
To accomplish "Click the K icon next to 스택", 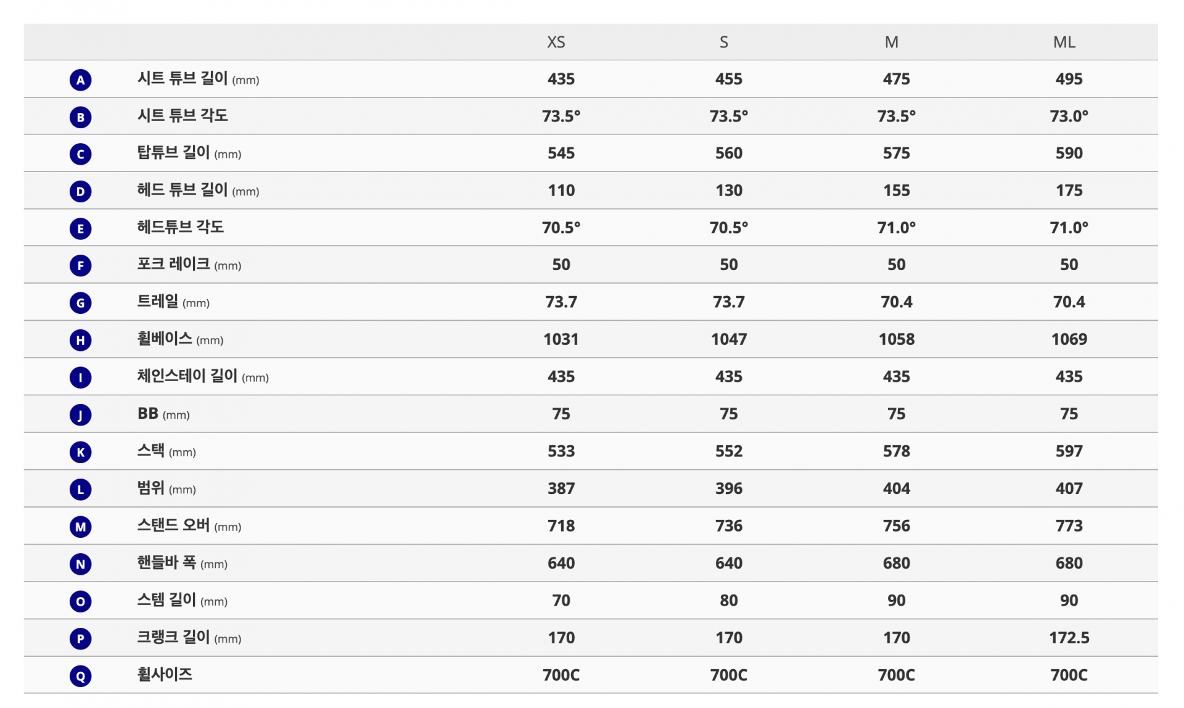I will [80, 452].
